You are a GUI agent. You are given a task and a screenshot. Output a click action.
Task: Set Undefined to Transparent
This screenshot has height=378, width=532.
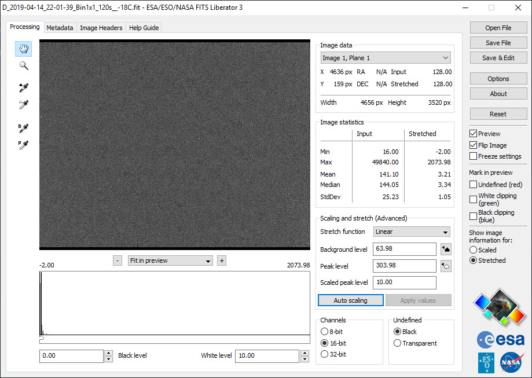coord(397,343)
